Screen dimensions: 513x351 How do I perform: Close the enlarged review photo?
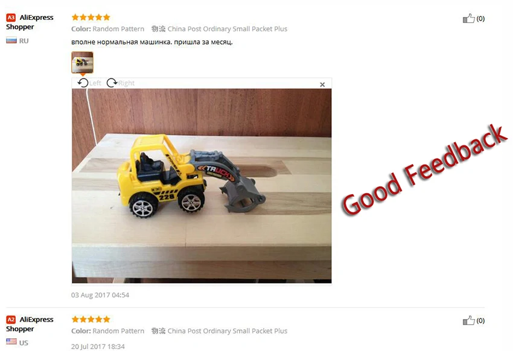322,84
